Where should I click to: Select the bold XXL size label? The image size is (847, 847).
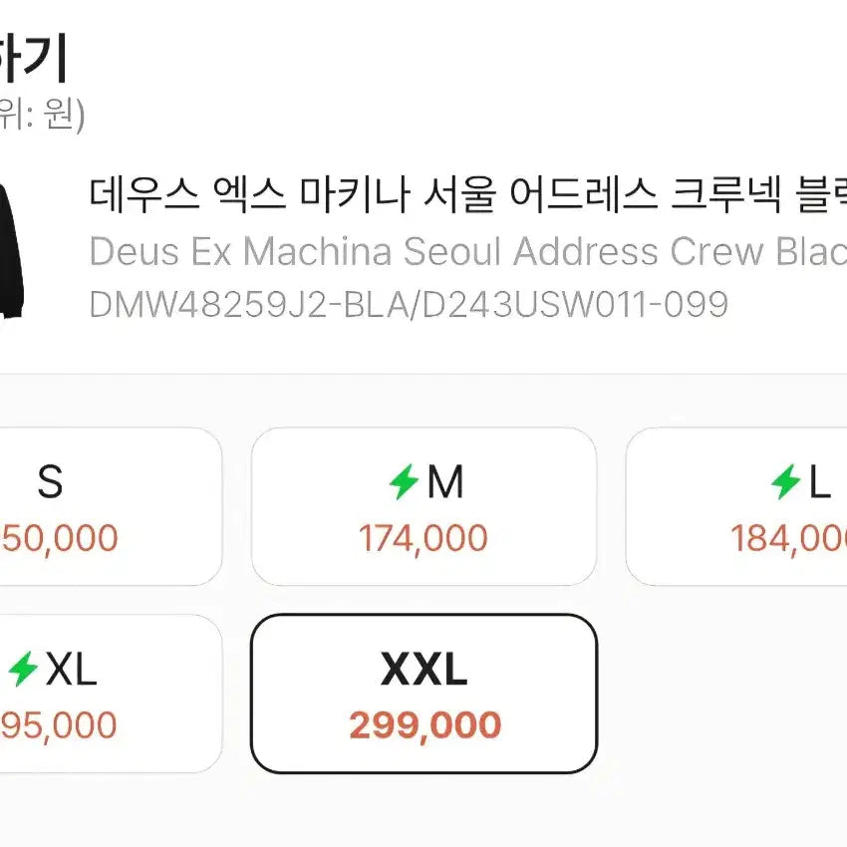(423, 671)
